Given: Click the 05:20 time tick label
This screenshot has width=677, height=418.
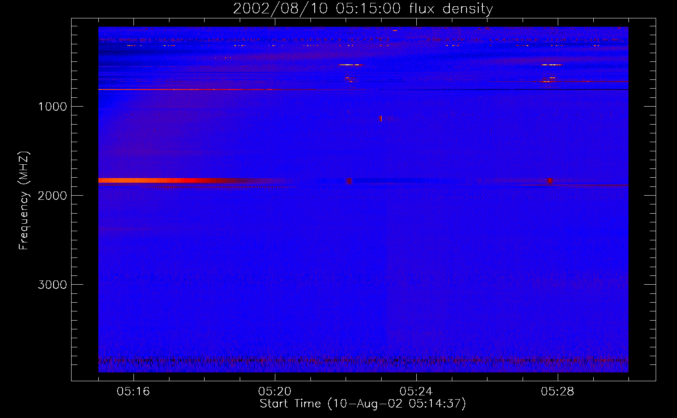Looking at the screenshot, I should 274,392.
